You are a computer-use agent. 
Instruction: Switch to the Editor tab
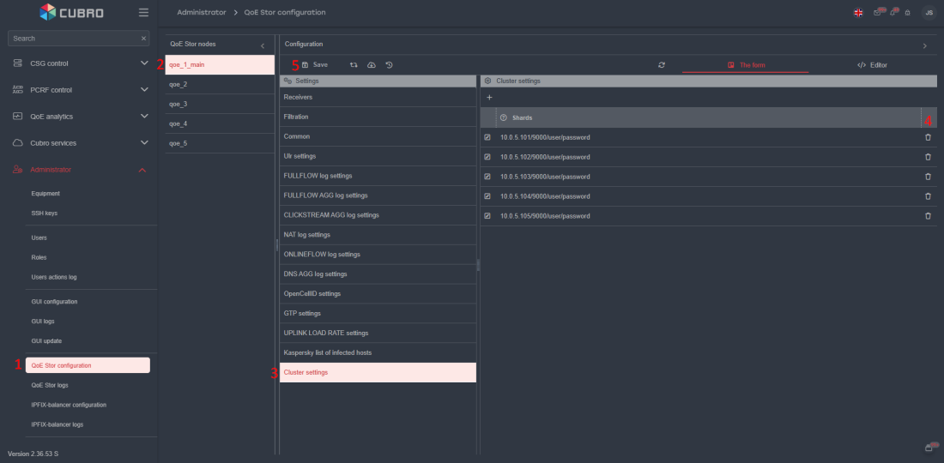(x=872, y=65)
